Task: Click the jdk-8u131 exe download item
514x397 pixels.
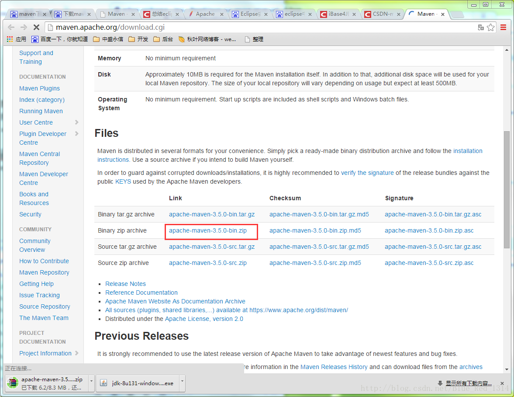Action: (x=138, y=383)
